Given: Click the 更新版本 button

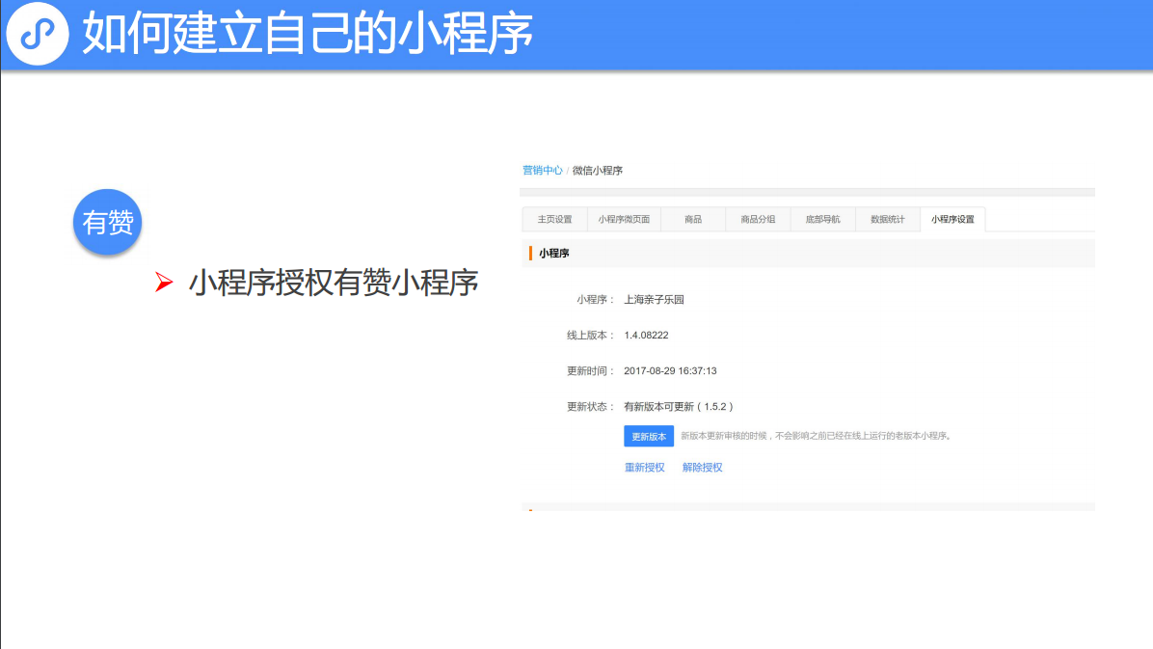Looking at the screenshot, I should tap(649, 436).
